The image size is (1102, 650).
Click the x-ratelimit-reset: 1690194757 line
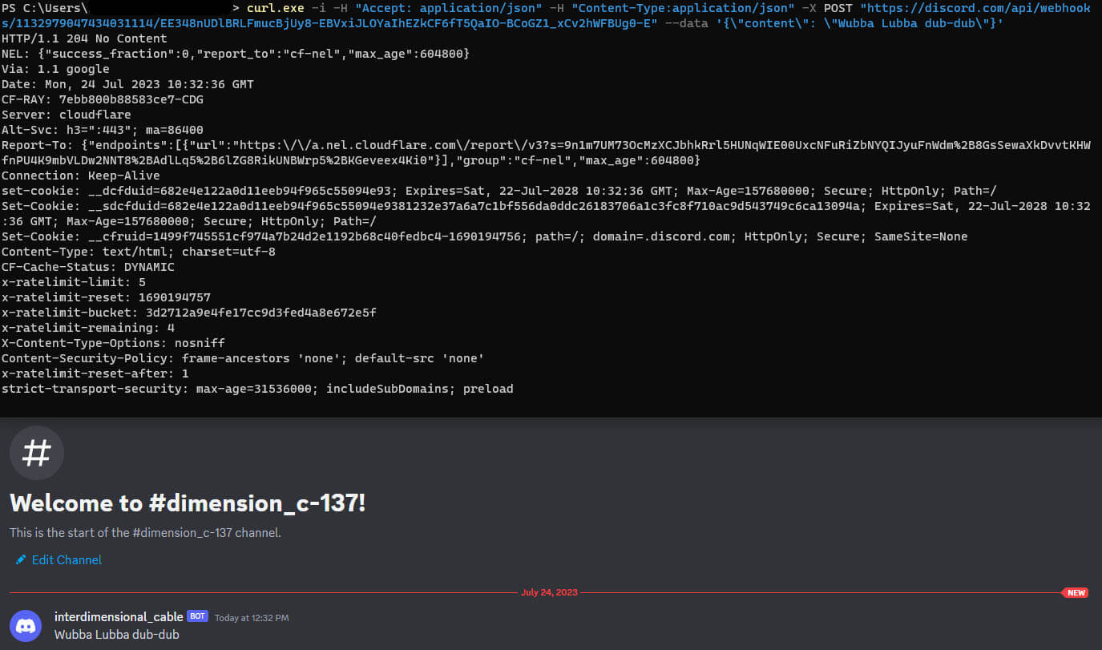click(106, 297)
